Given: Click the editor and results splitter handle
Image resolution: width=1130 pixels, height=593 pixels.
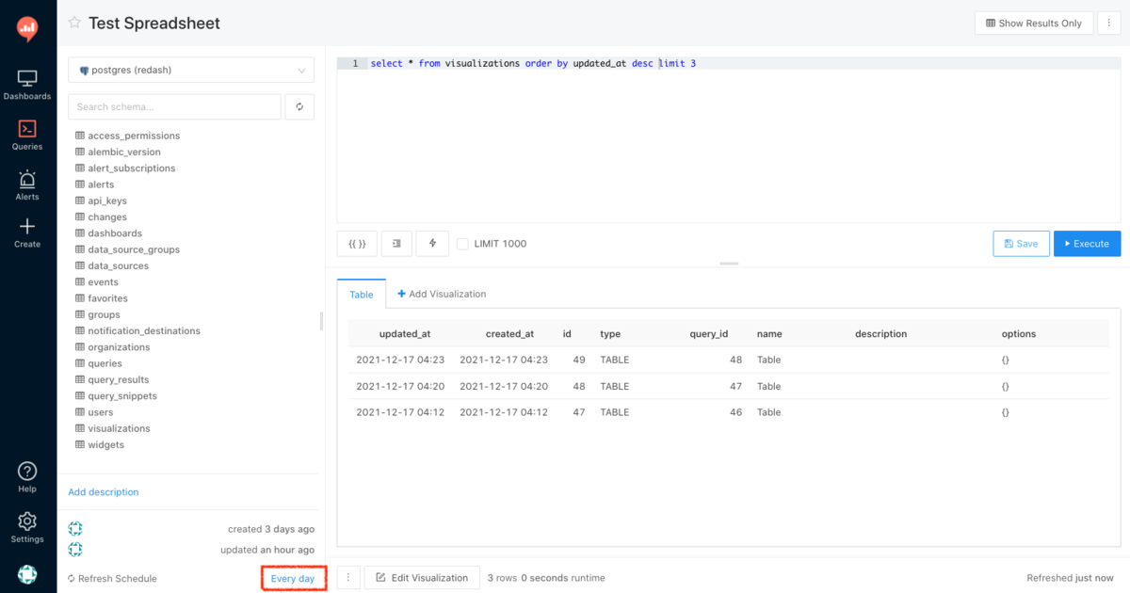Looking at the screenshot, I should tap(729, 264).
